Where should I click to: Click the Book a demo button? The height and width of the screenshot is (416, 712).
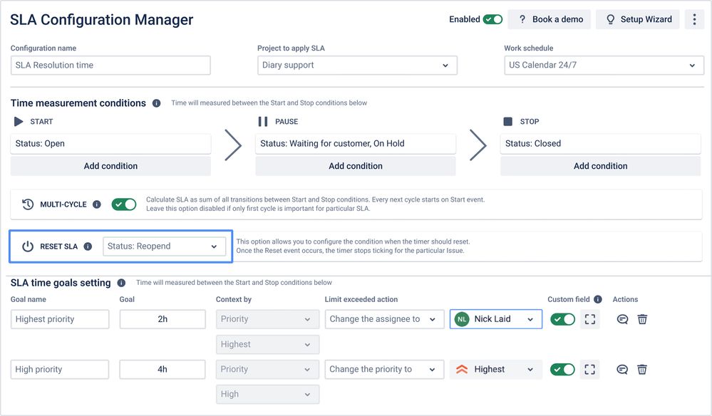coord(550,19)
